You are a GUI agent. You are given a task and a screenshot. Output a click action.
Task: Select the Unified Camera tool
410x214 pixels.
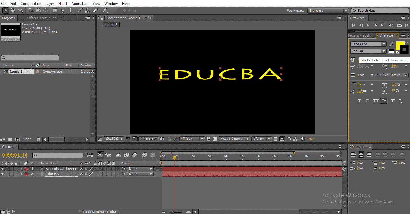point(38,11)
